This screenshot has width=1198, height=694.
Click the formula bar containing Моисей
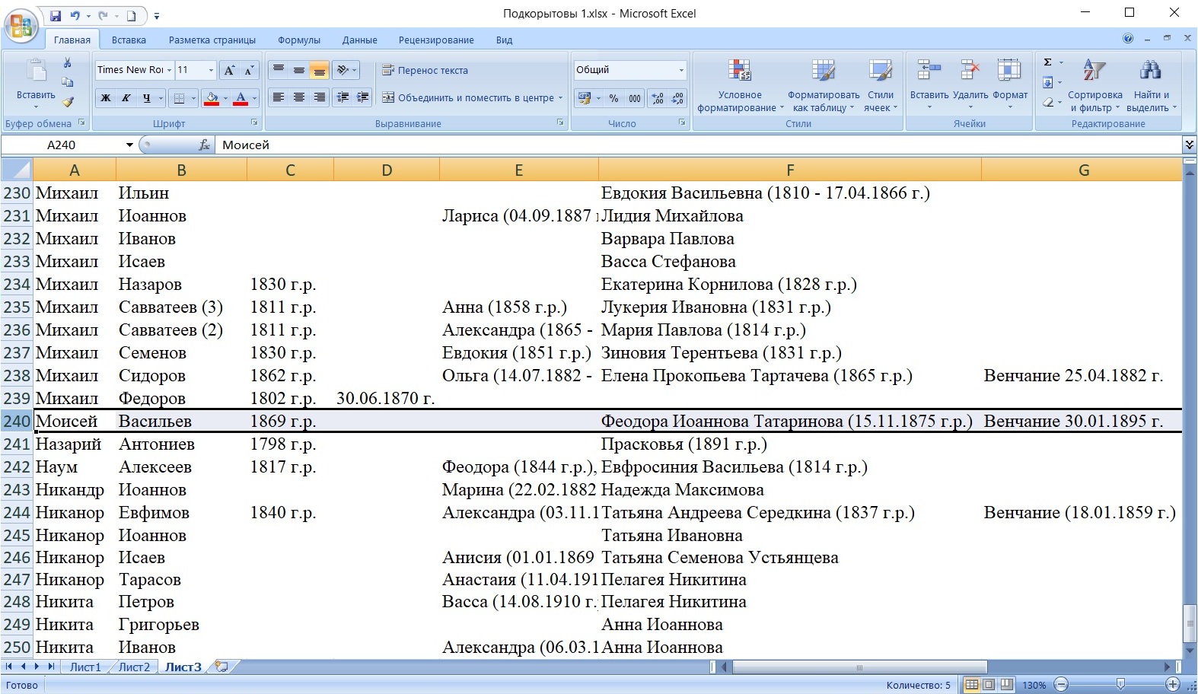click(x=697, y=145)
